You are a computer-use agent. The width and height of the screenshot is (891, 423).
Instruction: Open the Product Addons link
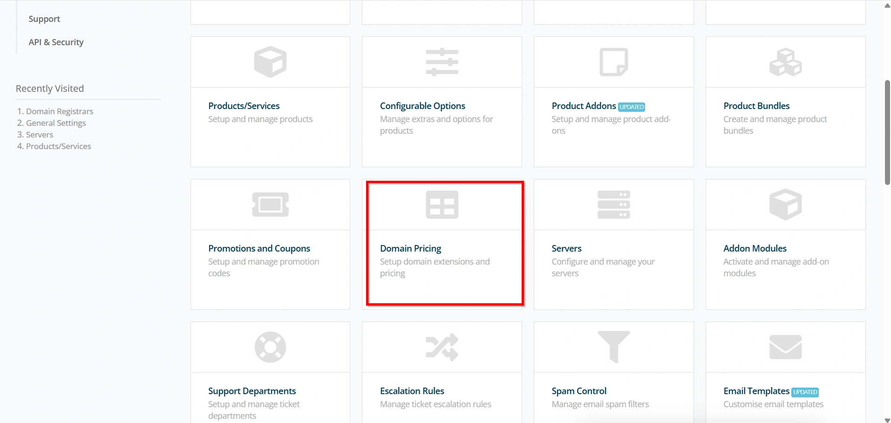coord(584,106)
